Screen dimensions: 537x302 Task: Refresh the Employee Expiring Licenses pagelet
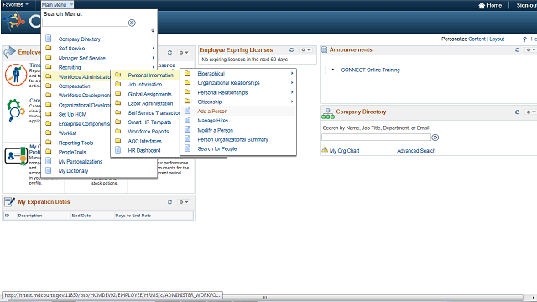[x=291, y=50]
